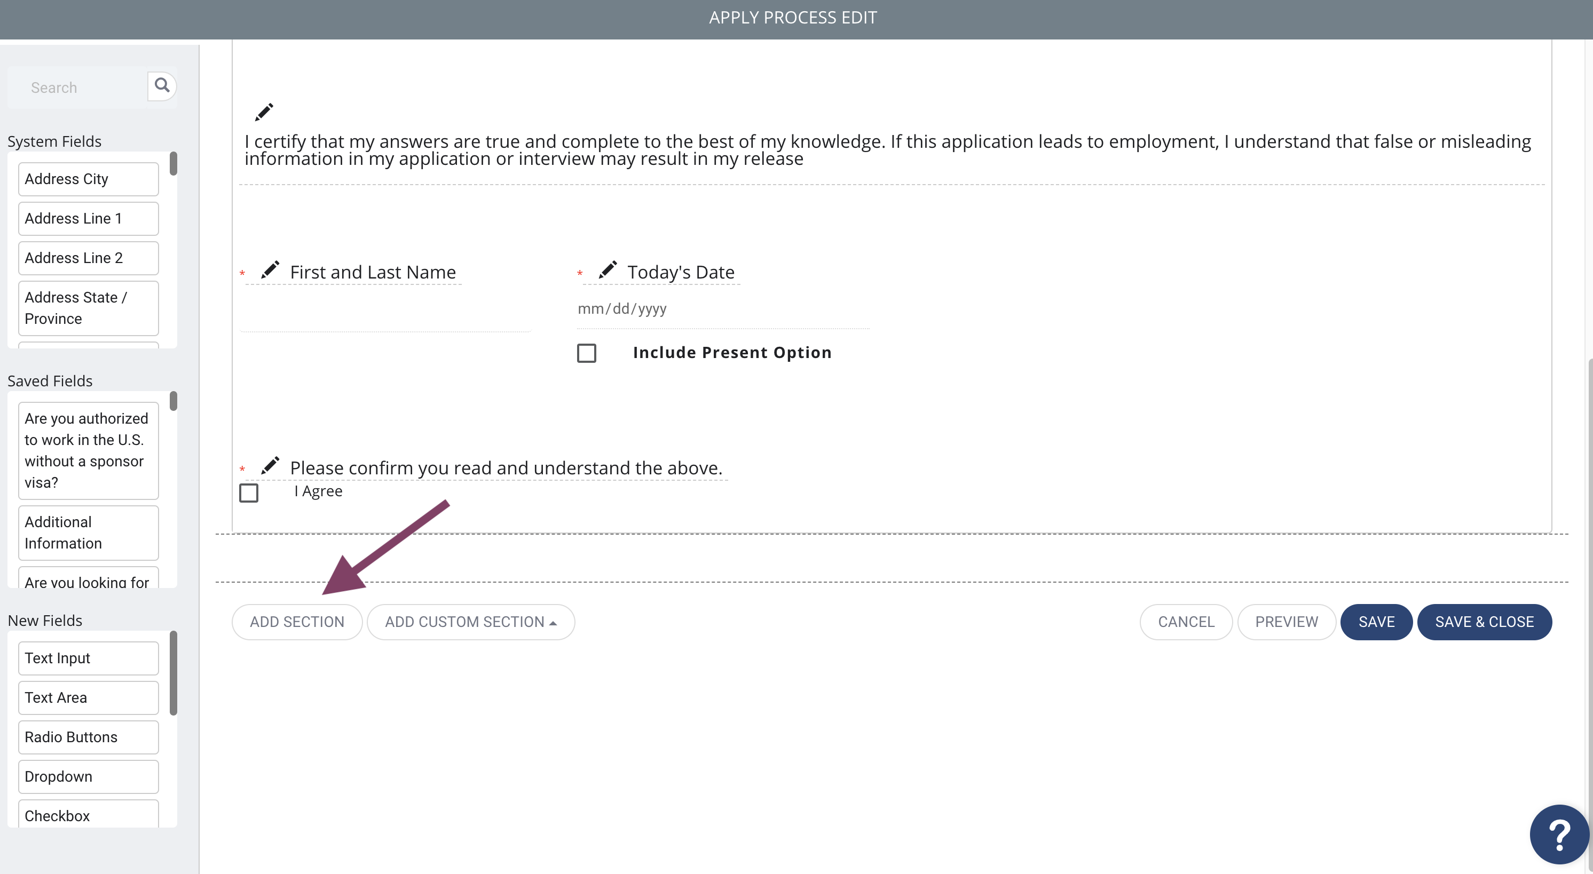The image size is (1593, 874).
Task: Click the System Fields list scrollbar
Action: click(173, 164)
